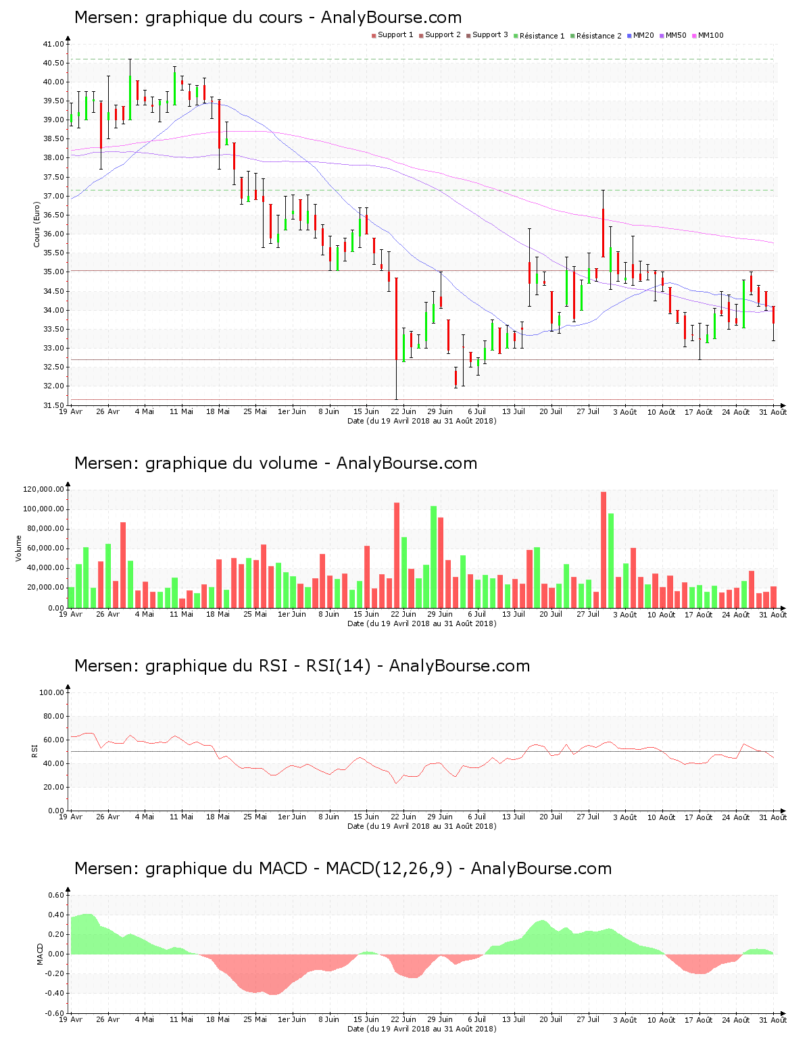
Task: Click the blue MM20 legend color swatch
Action: coord(630,36)
